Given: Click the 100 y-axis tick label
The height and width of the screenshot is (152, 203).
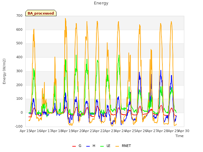Looking at the screenshot, I should [19, 99].
